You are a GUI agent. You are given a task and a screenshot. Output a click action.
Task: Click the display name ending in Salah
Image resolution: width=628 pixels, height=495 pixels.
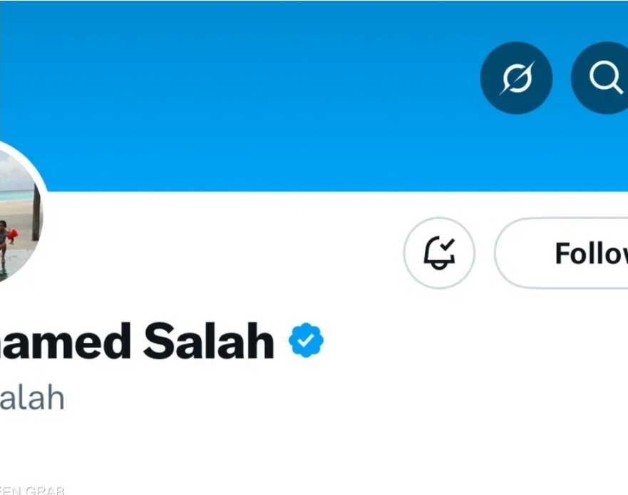pos(137,342)
